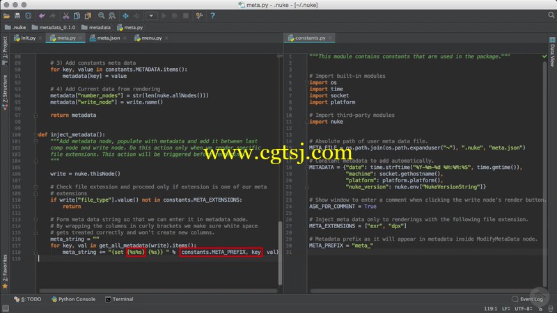Open the 1: Project tool window
The width and height of the screenshot is (557, 313).
pos(5,50)
